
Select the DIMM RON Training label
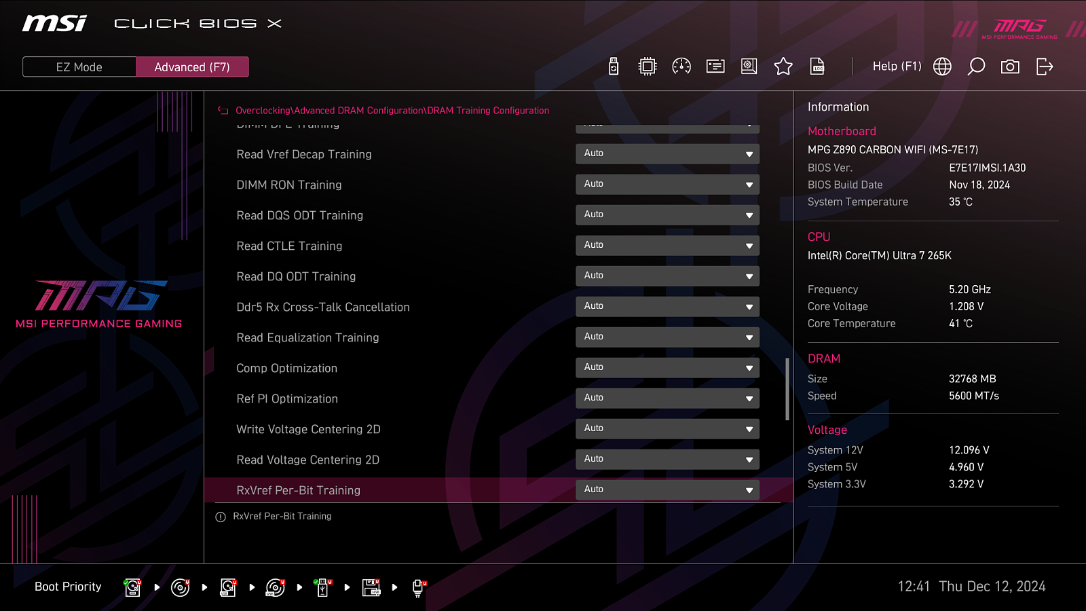point(289,185)
